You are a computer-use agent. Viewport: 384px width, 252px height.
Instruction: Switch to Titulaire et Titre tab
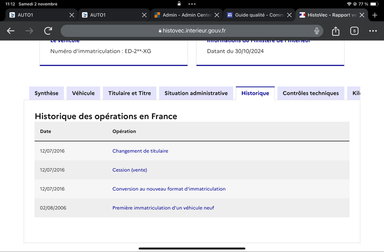pos(130,93)
